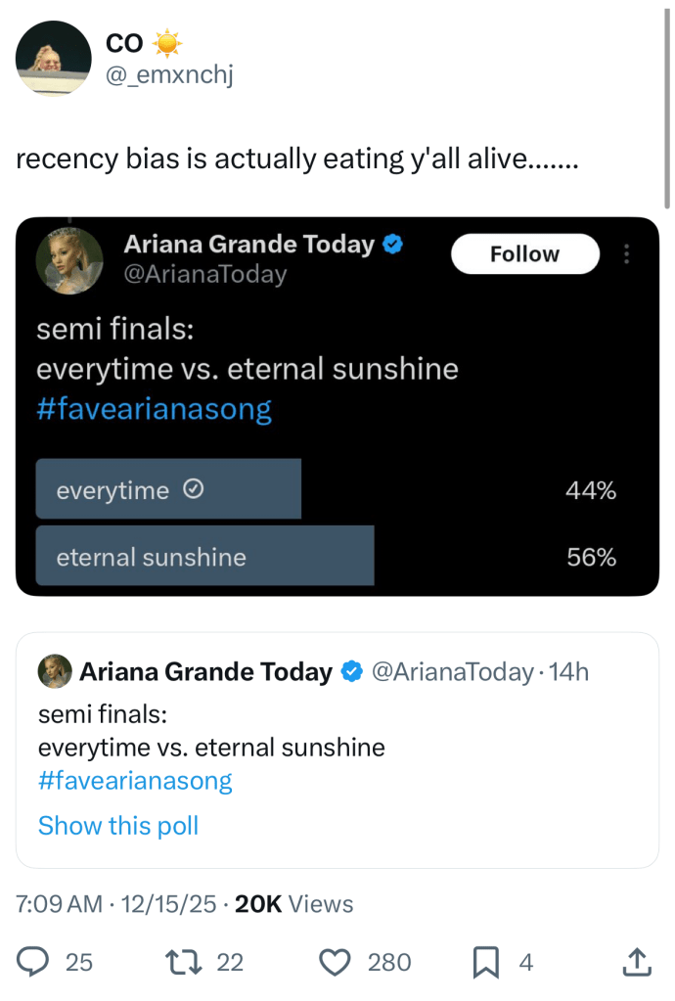Click the blue verified badge in the screenshot

pyautogui.click(x=393, y=245)
